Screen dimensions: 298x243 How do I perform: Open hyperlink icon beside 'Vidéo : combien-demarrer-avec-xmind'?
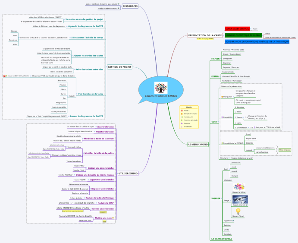pos(119,4)
